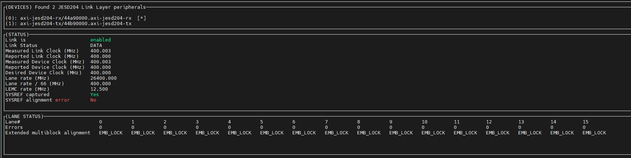Click the green 'enabled' link state

[x=100, y=40]
